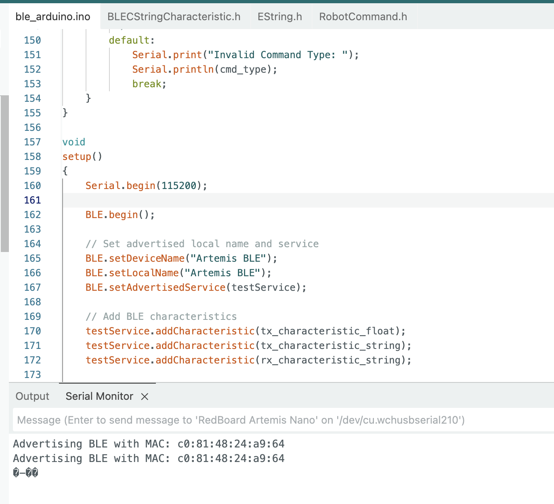Show the Output panel tab

pos(32,397)
